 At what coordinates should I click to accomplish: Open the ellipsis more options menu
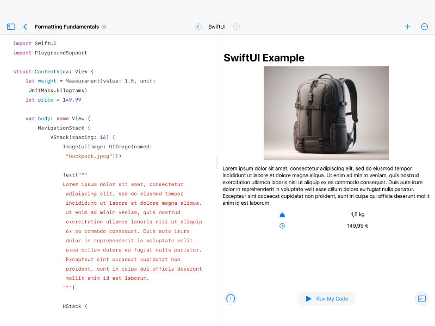(x=425, y=27)
